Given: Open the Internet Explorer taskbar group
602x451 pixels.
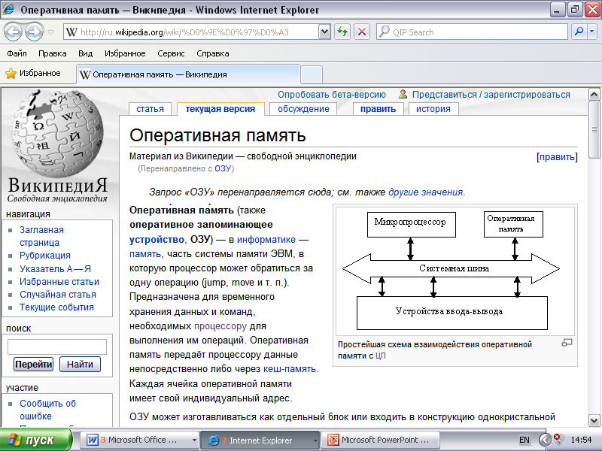Looking at the screenshot, I should (261, 440).
